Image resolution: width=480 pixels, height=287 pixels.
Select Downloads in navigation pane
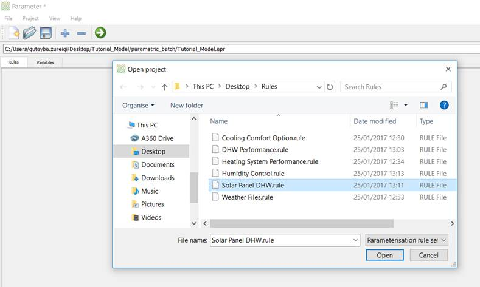coord(153,178)
